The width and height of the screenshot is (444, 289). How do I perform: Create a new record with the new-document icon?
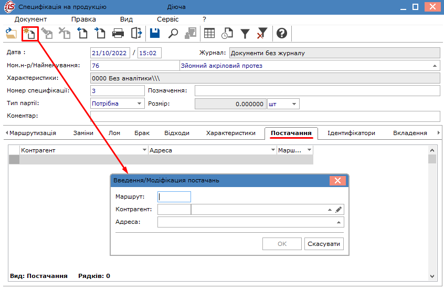[30, 34]
